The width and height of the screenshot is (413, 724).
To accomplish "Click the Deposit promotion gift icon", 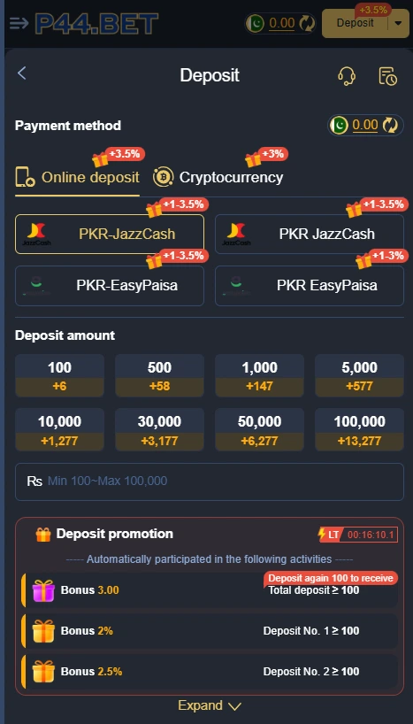I will click(43, 535).
